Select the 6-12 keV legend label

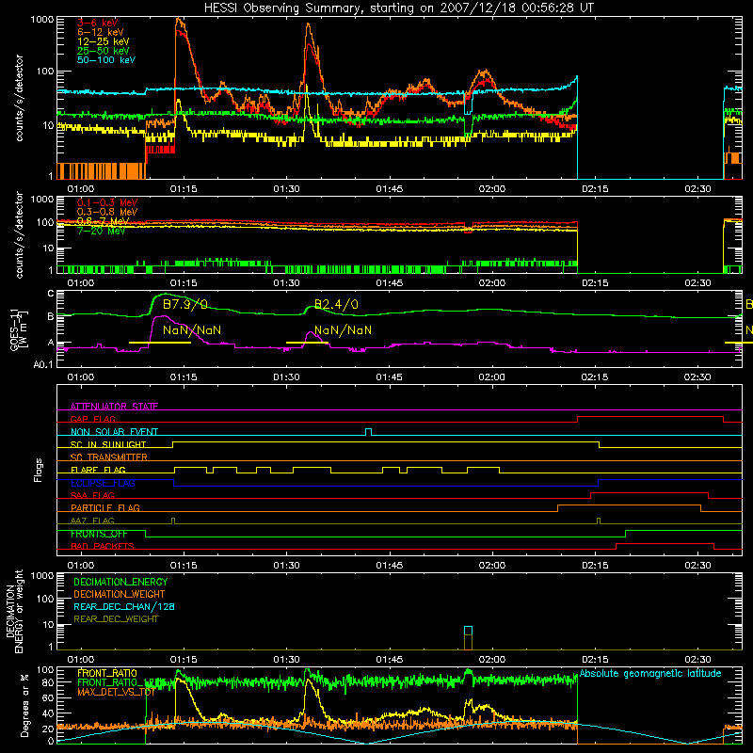click(x=101, y=32)
